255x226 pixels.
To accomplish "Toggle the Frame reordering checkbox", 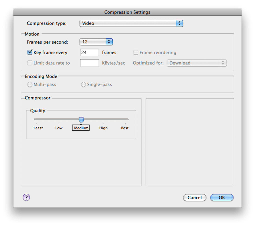I will [x=136, y=52].
